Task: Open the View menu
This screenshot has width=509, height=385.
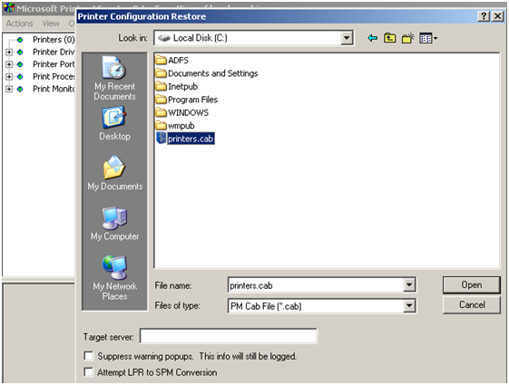Action: click(x=51, y=24)
